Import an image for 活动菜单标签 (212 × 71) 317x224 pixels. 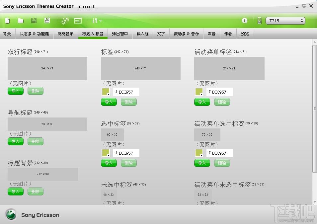point(202,102)
